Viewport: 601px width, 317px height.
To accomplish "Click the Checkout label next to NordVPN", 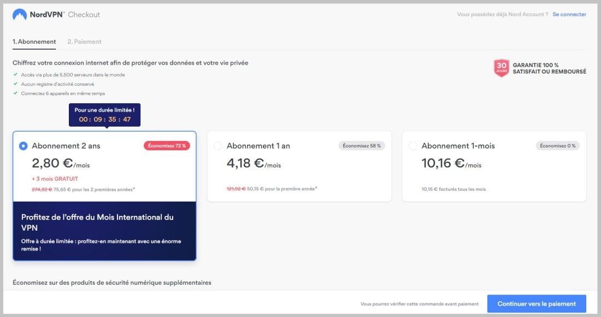I will (x=84, y=15).
